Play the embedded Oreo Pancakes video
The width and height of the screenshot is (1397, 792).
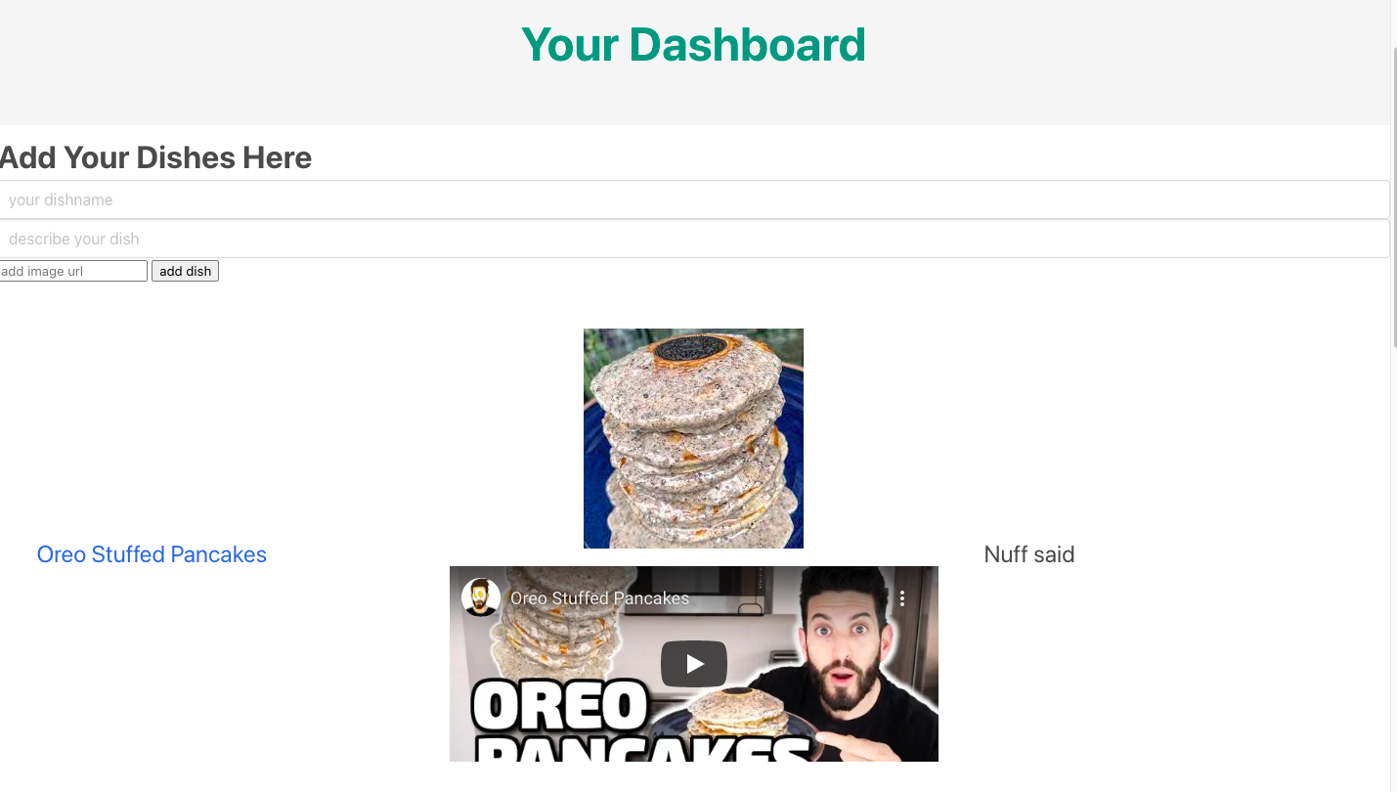(694, 664)
